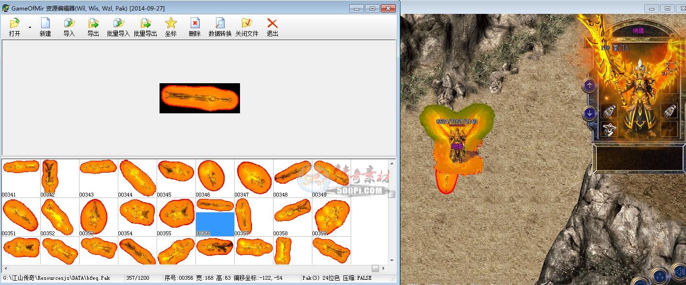Click the vertical scrollbar thumb of thumbnail list

point(391,195)
